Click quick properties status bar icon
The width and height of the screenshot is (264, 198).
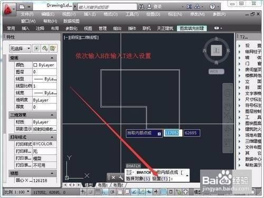(x=171, y=192)
